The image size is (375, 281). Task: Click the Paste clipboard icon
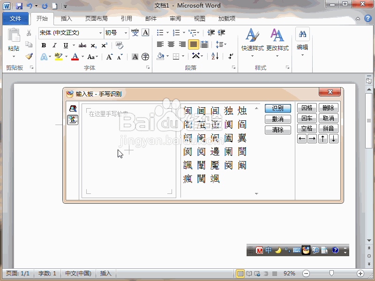tap(14, 35)
